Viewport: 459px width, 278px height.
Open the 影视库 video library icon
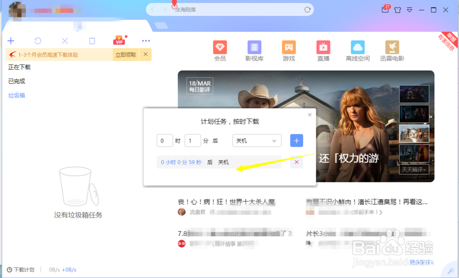(x=254, y=48)
